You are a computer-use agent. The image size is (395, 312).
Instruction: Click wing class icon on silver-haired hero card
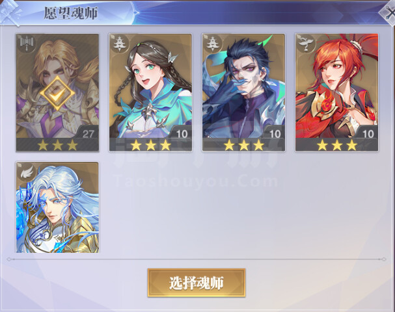27,172
